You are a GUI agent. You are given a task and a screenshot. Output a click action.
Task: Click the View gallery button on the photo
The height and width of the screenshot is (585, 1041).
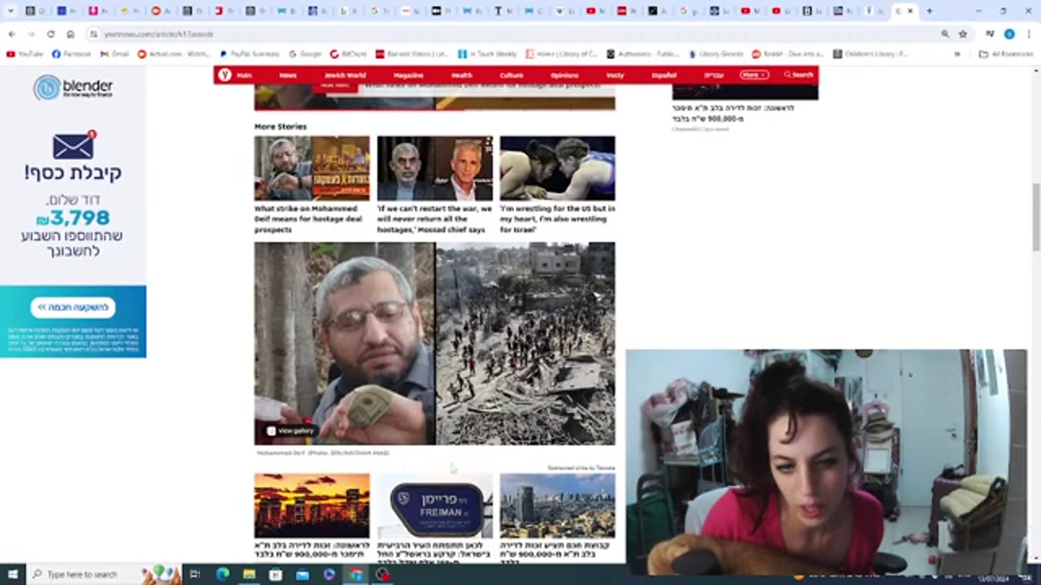[x=290, y=431]
